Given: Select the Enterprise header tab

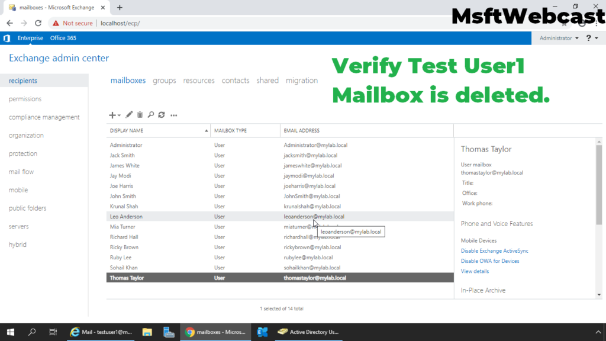Looking at the screenshot, I should pyautogui.click(x=30, y=38).
